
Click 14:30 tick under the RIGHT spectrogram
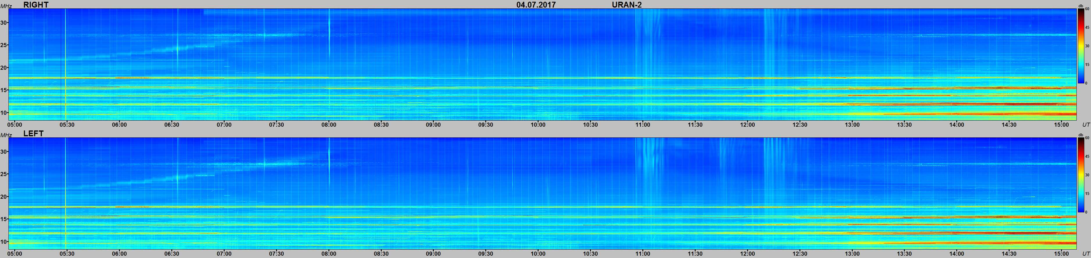point(1009,124)
